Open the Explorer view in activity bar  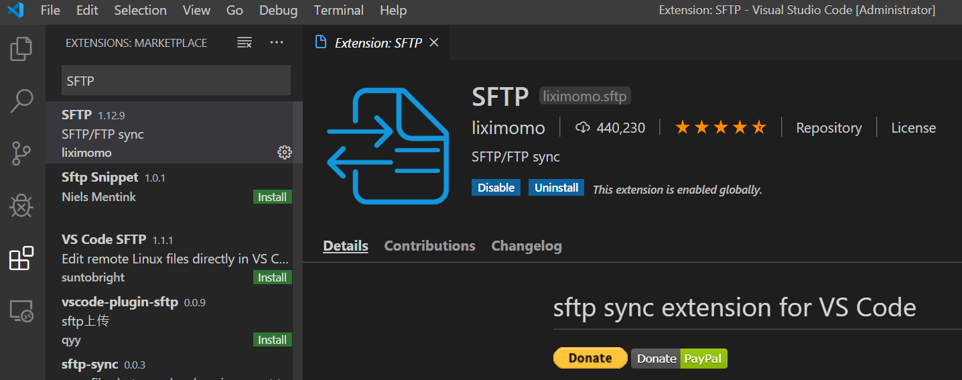[21, 48]
